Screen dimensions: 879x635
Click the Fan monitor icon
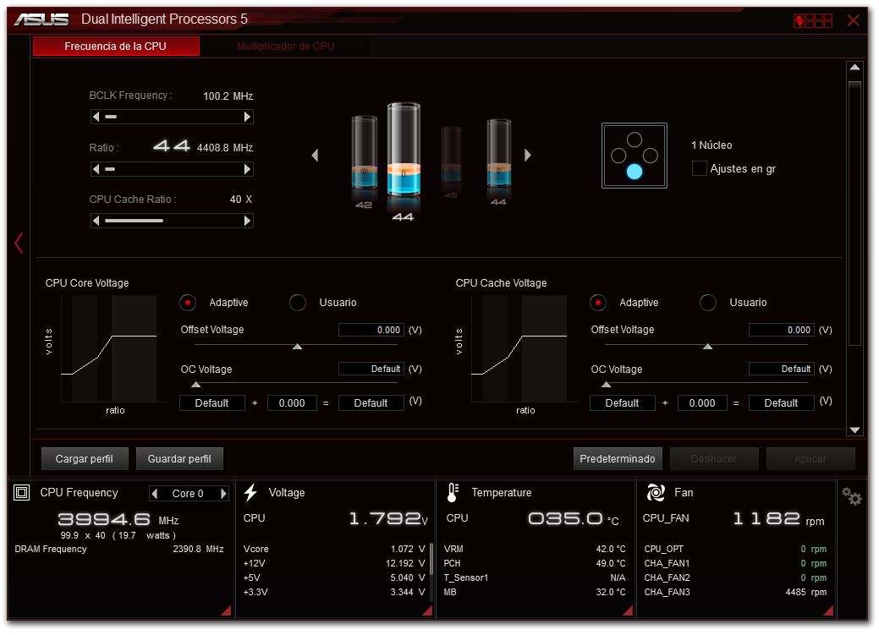click(656, 492)
